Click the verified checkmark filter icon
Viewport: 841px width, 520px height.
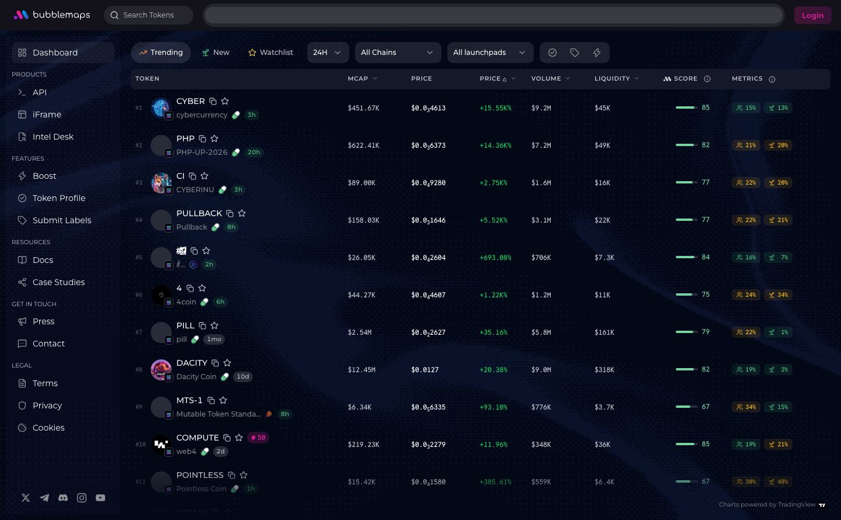coord(552,53)
